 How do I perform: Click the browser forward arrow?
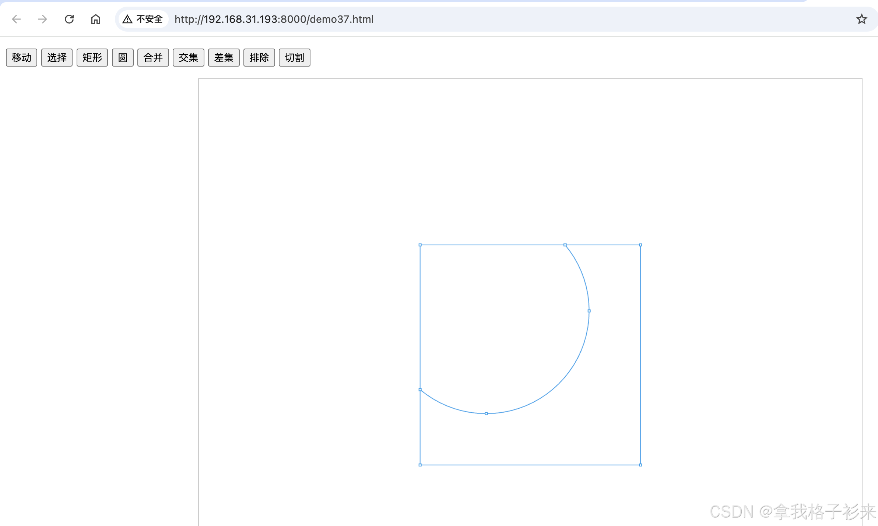coord(43,19)
